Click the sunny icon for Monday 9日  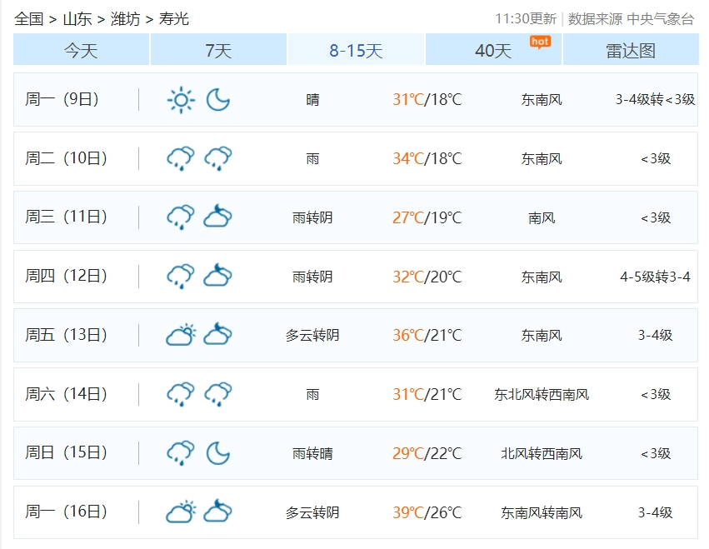tap(180, 100)
